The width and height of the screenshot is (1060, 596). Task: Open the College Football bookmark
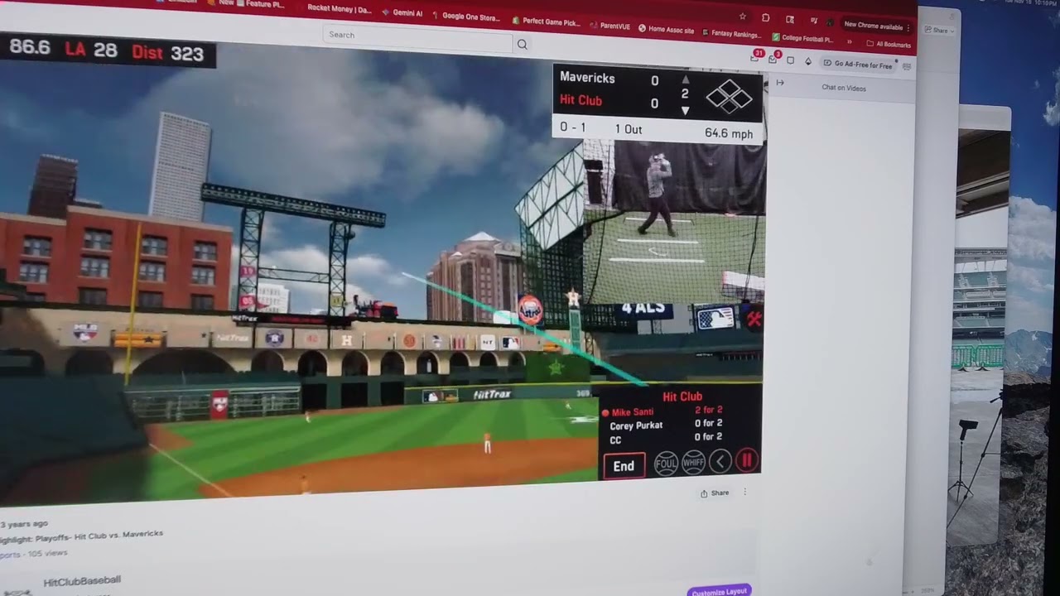pos(802,38)
